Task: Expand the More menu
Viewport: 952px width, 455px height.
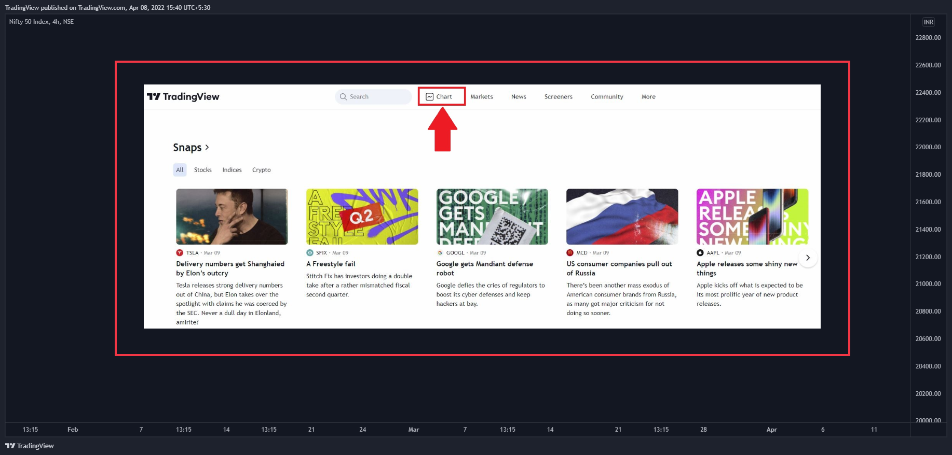Action: coord(648,97)
